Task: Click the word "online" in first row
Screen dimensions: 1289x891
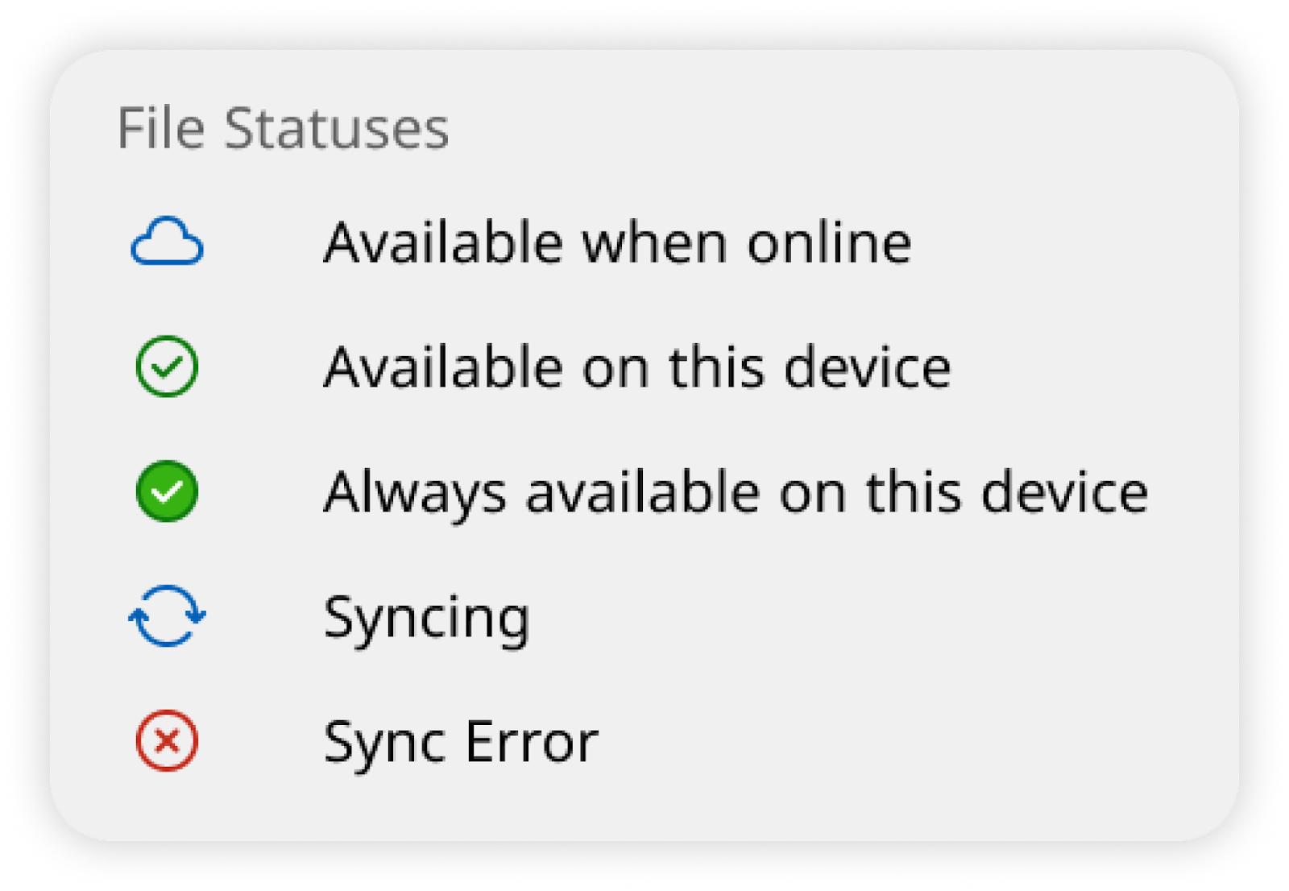Action: pos(829,242)
